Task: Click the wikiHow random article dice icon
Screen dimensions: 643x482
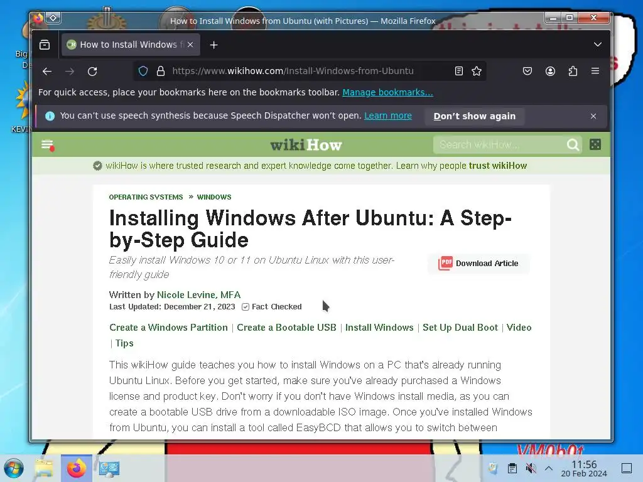Action: pyautogui.click(x=595, y=144)
